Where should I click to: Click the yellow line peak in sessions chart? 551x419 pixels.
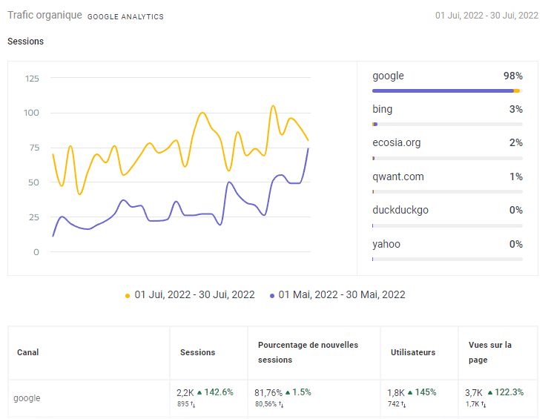(273, 106)
